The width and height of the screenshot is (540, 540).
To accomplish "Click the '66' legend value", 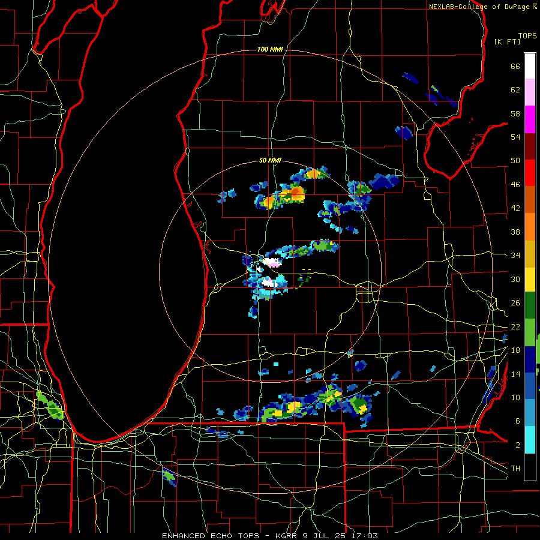I will tap(515, 66).
